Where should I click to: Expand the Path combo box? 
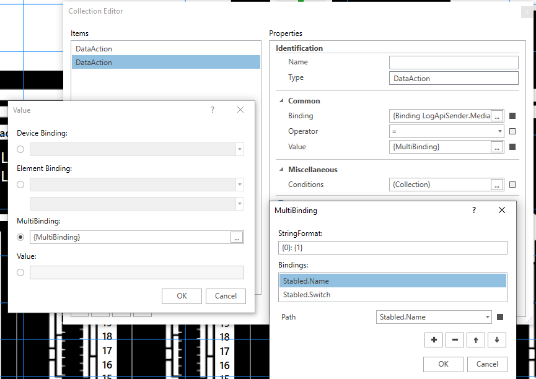486,317
